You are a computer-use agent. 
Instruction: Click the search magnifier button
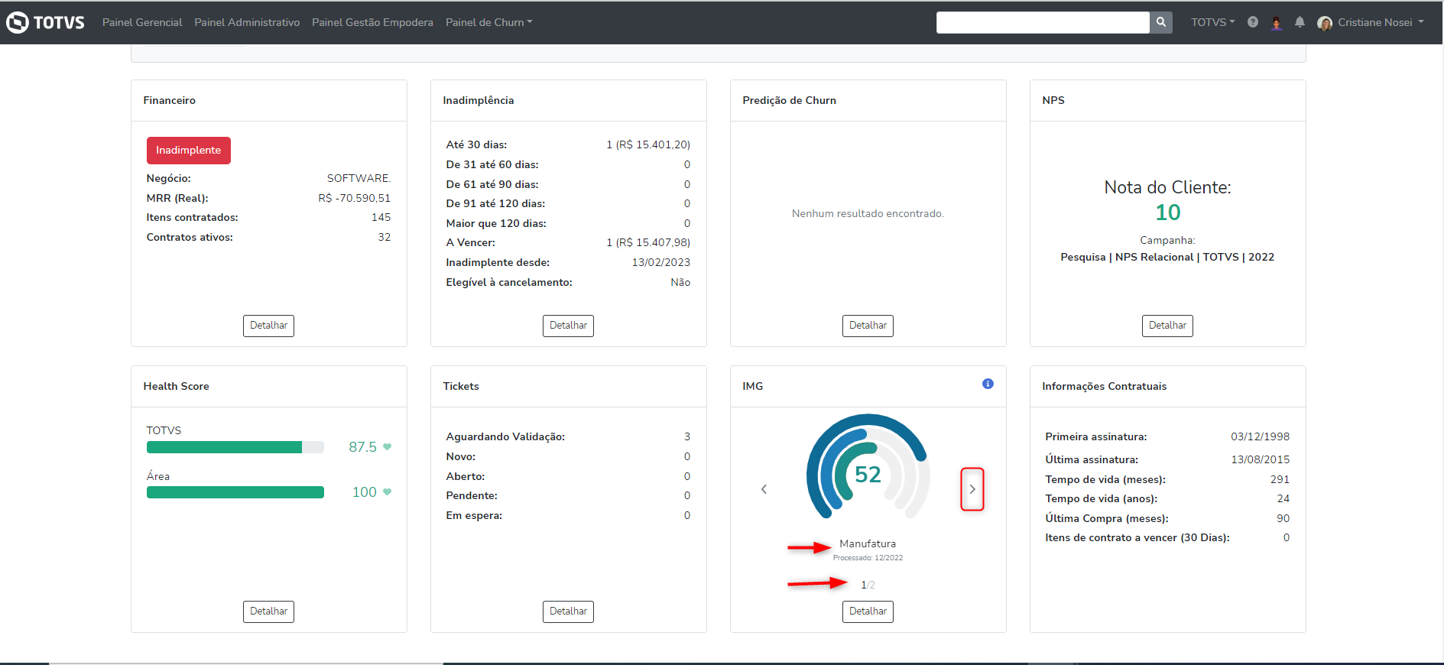1160,22
